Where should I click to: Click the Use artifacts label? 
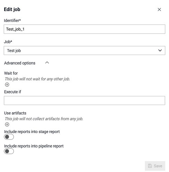[x=15, y=113]
